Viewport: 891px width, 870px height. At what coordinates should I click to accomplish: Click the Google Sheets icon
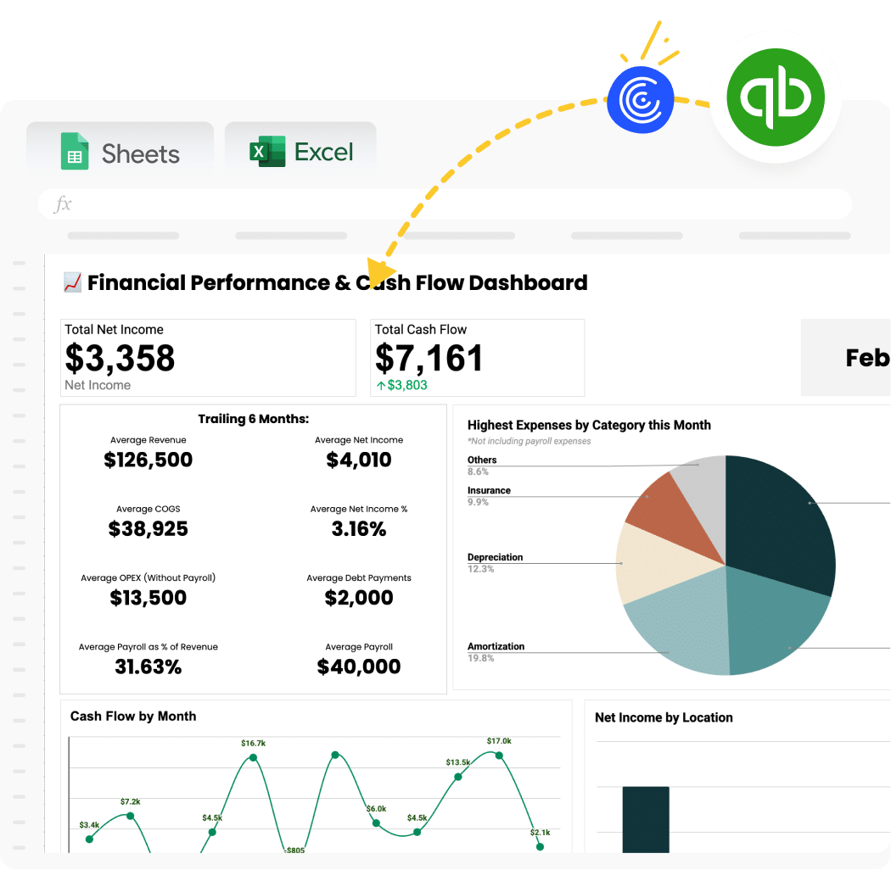(76, 152)
